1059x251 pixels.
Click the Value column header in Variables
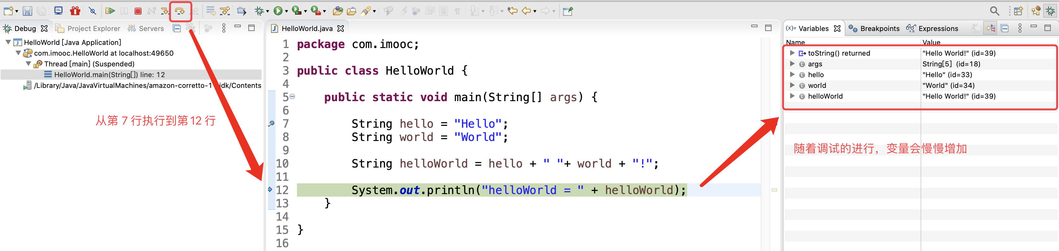point(931,42)
